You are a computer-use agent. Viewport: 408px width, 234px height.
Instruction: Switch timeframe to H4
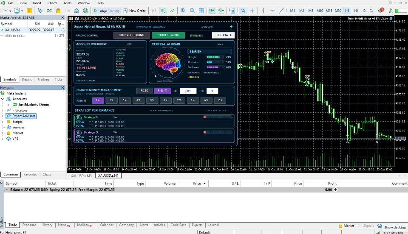click(356, 11)
